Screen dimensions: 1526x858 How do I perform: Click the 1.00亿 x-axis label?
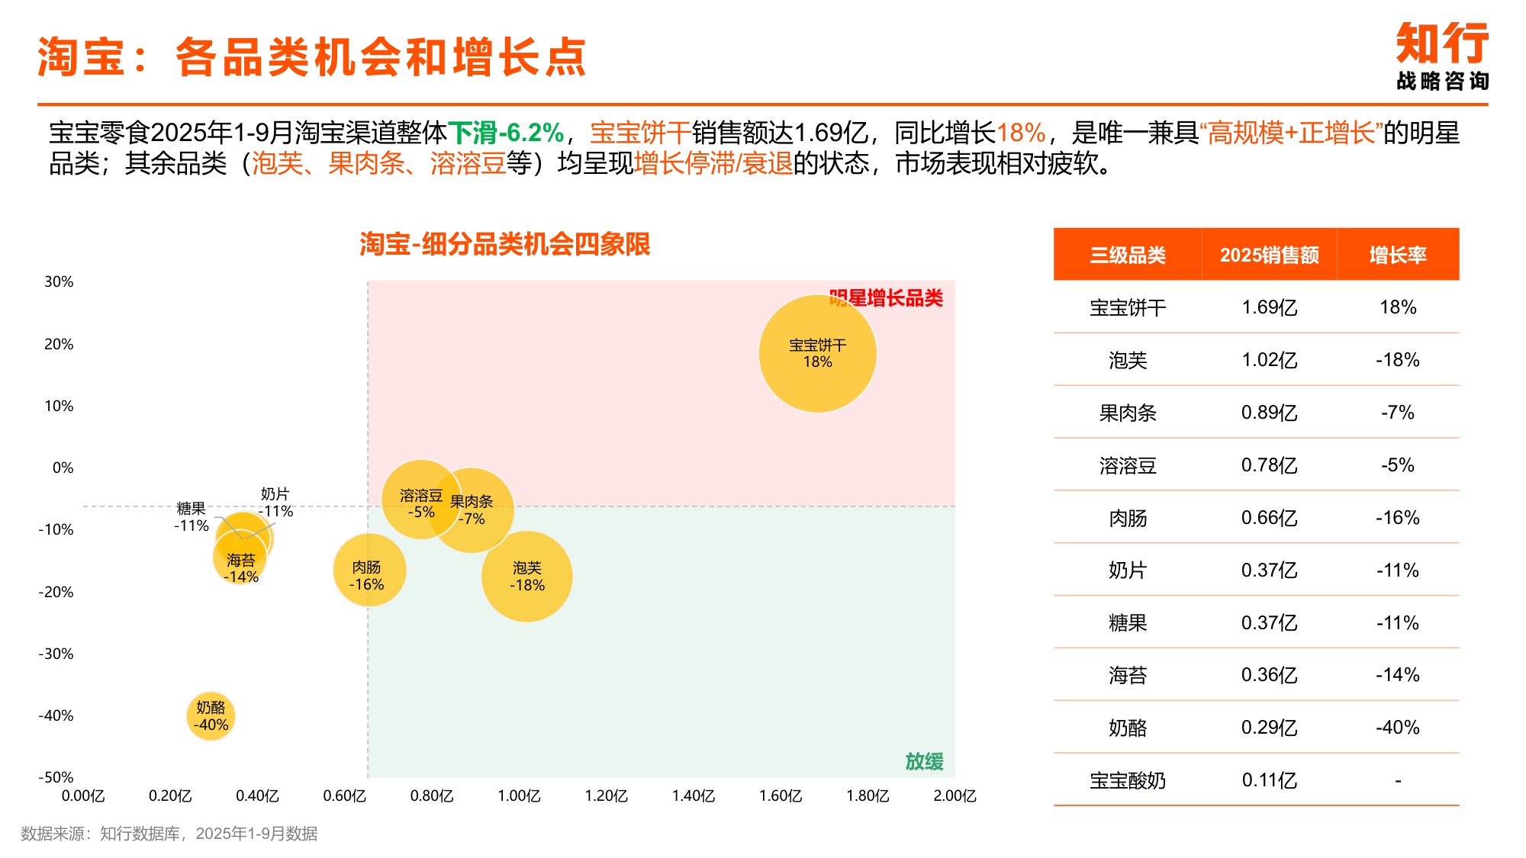coord(519,796)
